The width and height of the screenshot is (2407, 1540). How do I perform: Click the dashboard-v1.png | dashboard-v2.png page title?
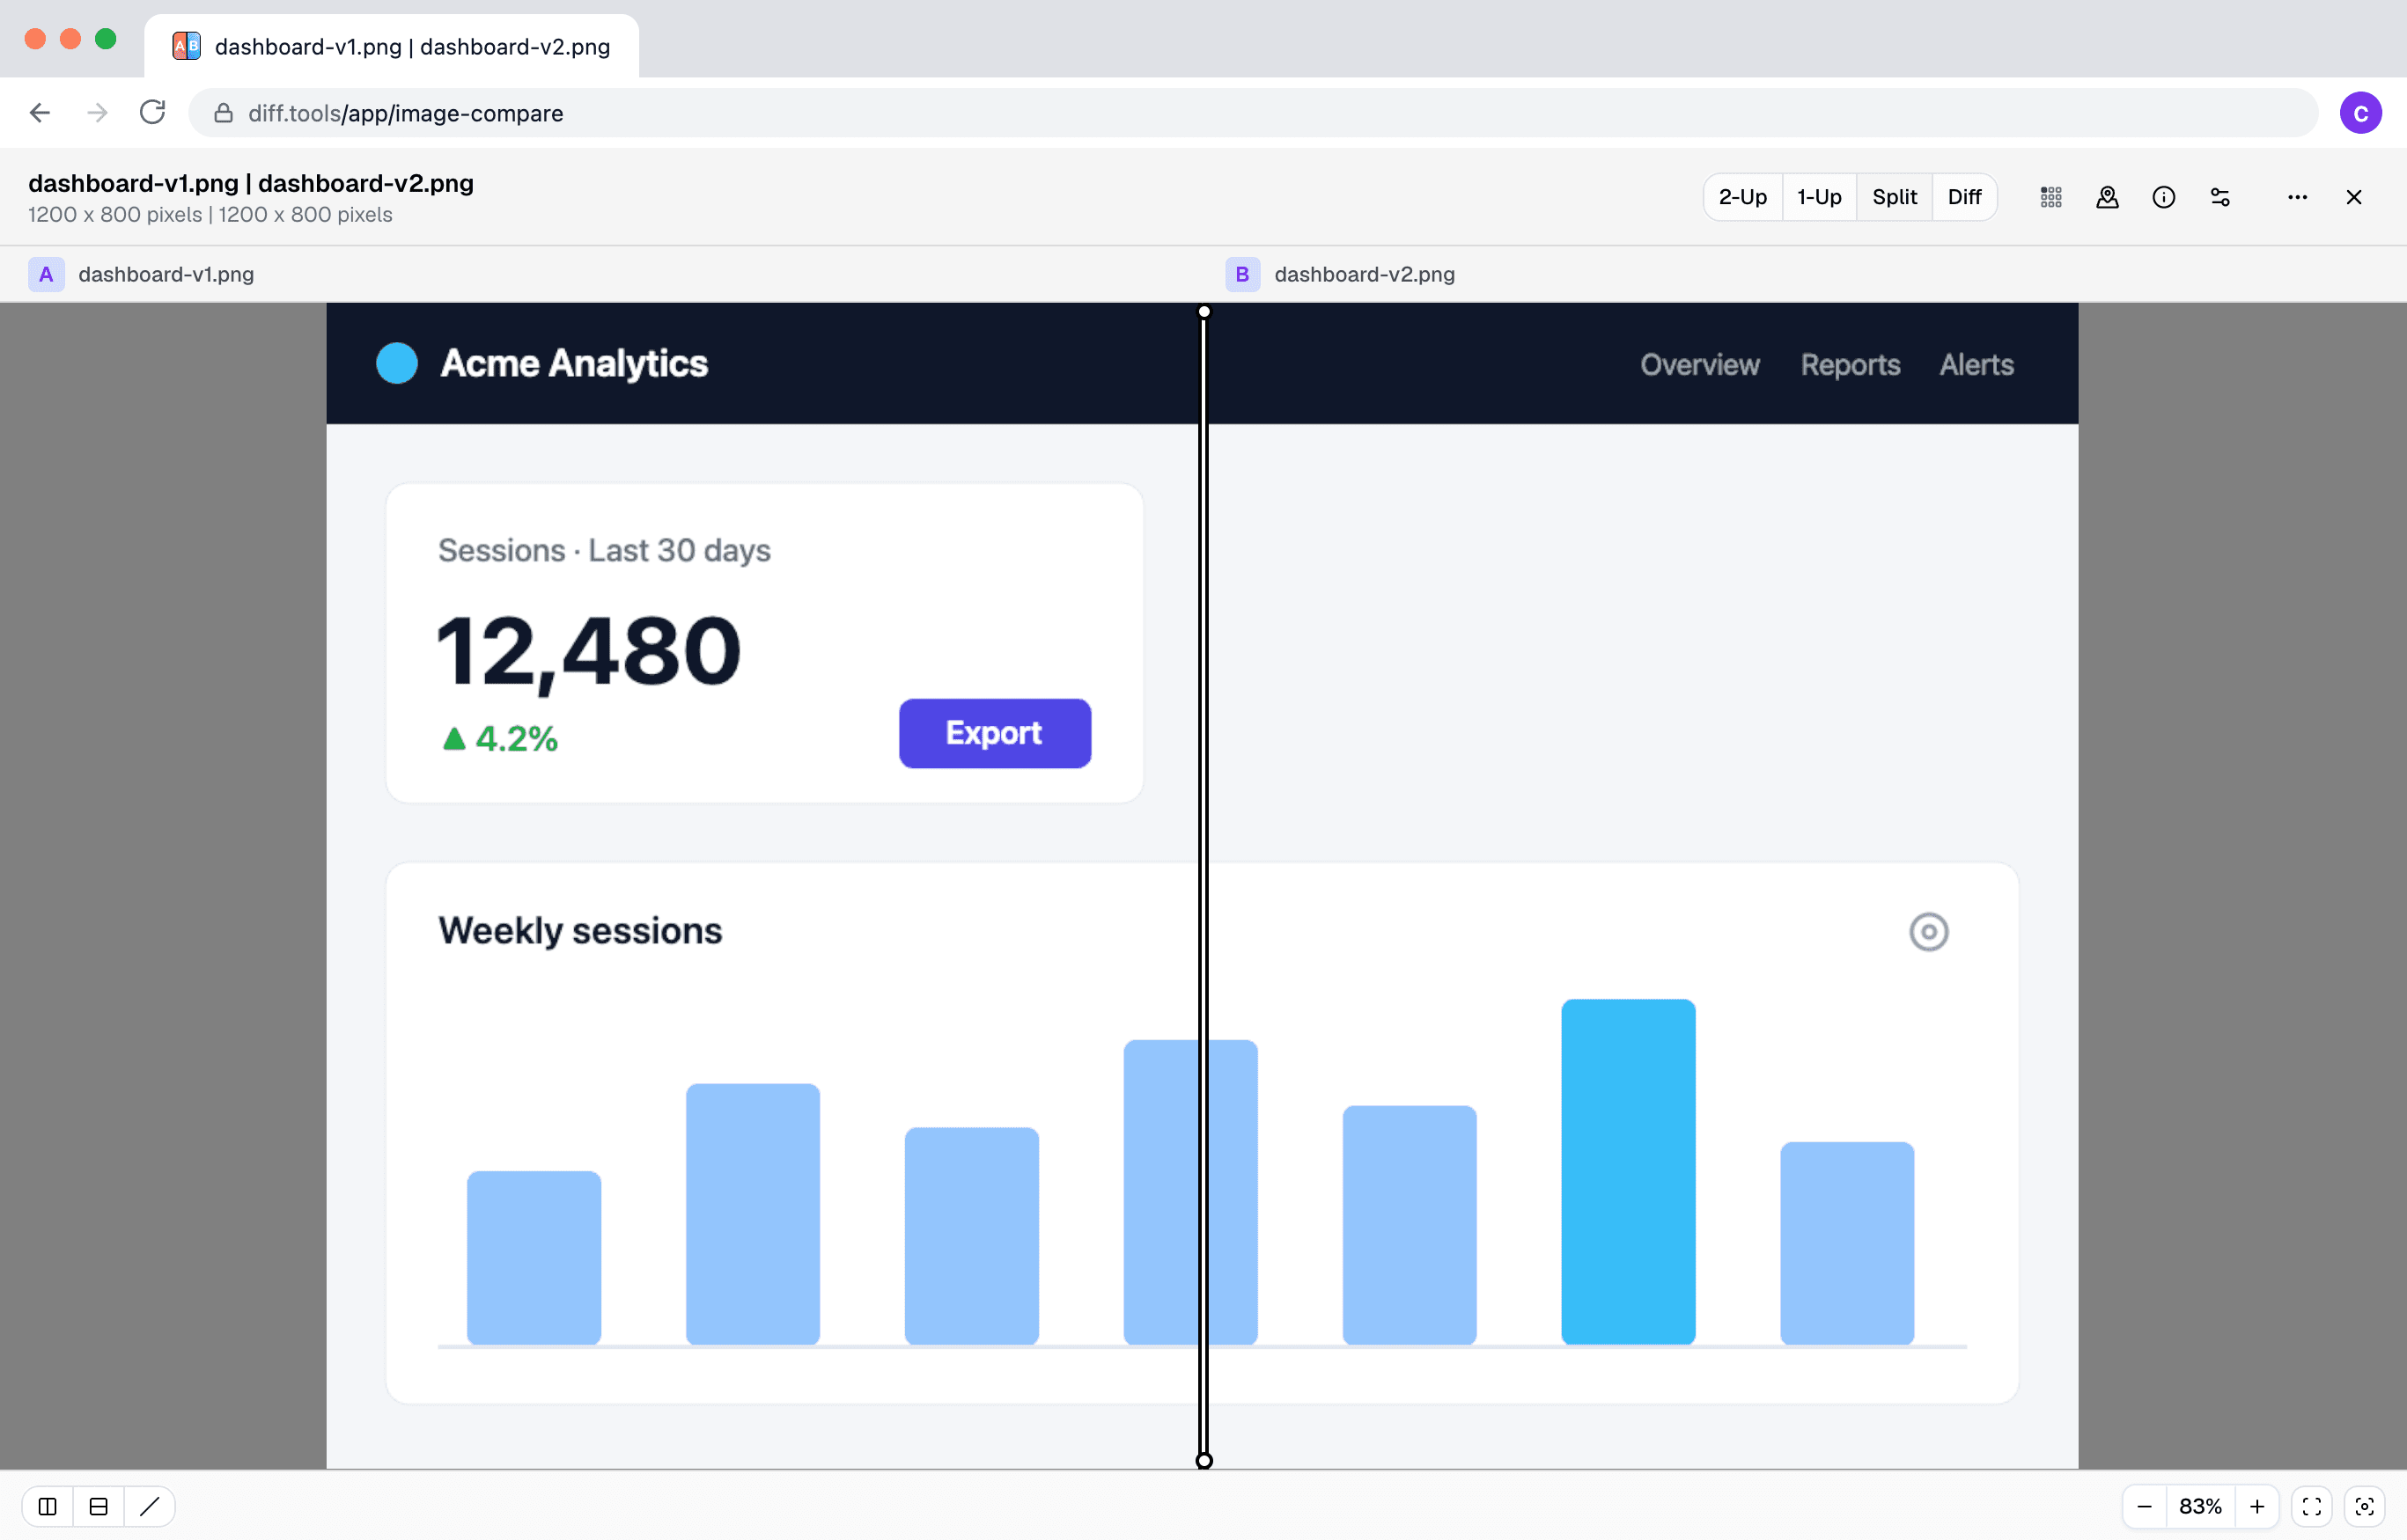[x=251, y=183]
